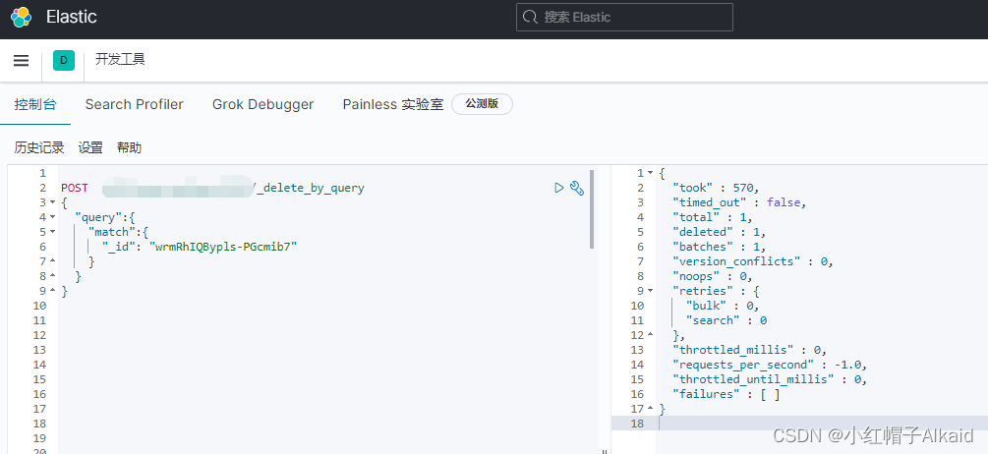Click the "throttled_until_millis" : 0 line
This screenshot has height=454, width=988.
tap(770, 379)
